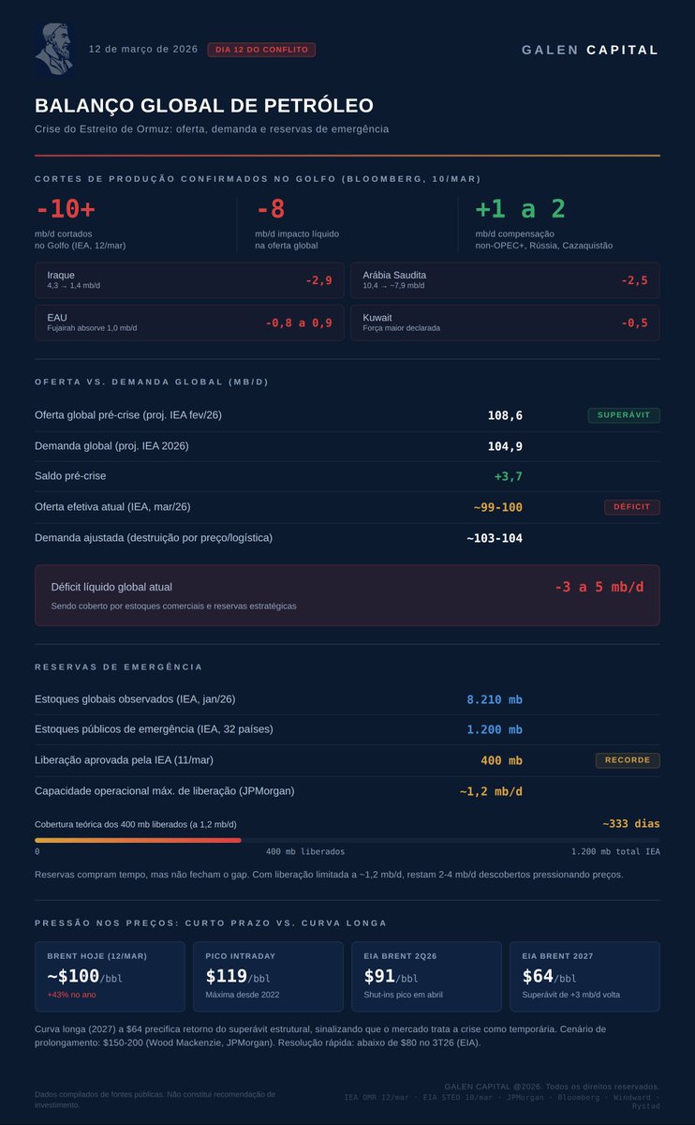Image resolution: width=695 pixels, height=1125 pixels.
Task: Click the '-8' net impact figure
Action: coord(270,208)
